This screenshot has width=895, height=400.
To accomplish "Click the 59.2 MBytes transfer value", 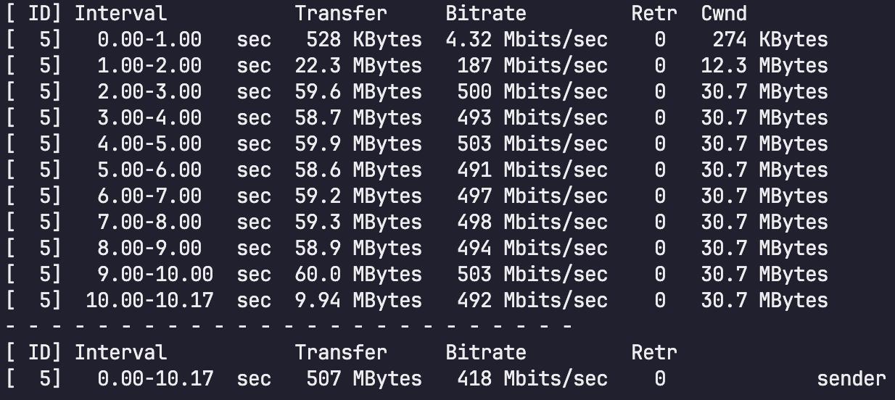I will tap(358, 196).
